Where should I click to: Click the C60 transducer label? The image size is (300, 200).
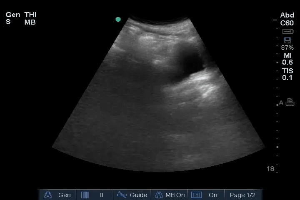click(x=287, y=23)
